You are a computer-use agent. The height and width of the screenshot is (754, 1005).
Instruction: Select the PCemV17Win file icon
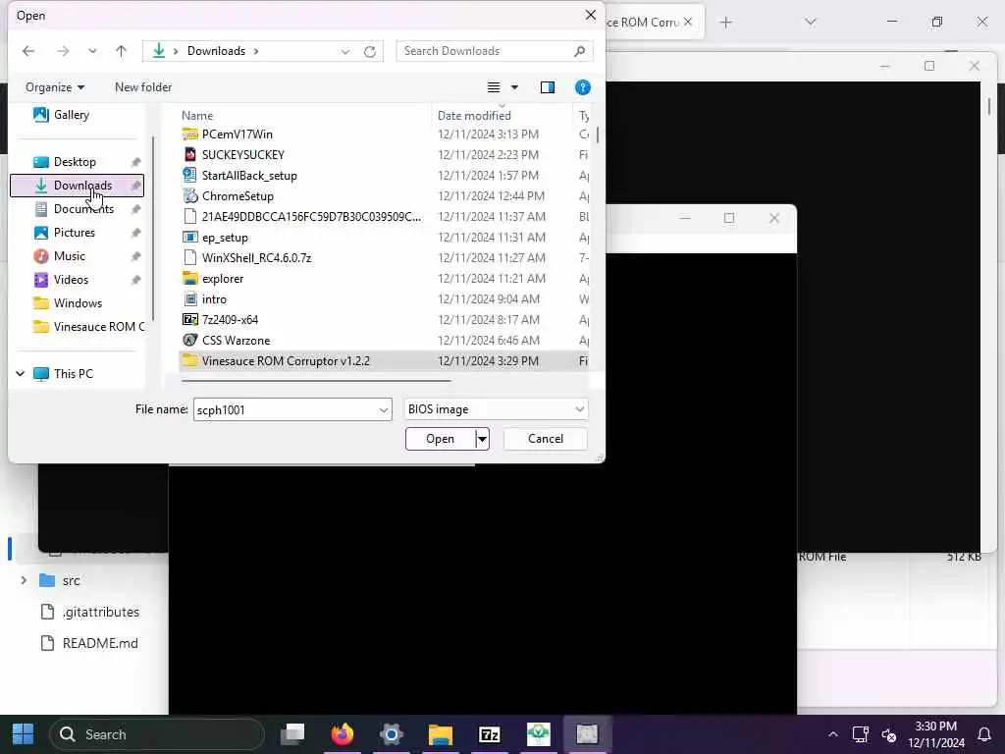189,134
